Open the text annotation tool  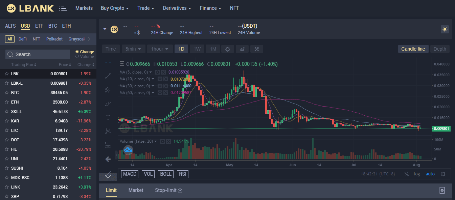[108, 117]
